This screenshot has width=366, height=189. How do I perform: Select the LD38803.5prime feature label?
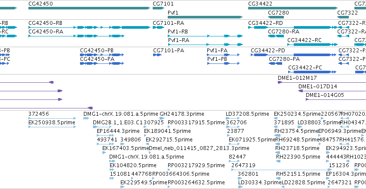point(319,123)
